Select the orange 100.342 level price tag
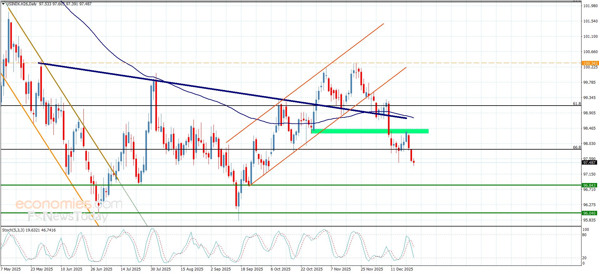Viewport: 599px width, 273px height. (x=590, y=63)
